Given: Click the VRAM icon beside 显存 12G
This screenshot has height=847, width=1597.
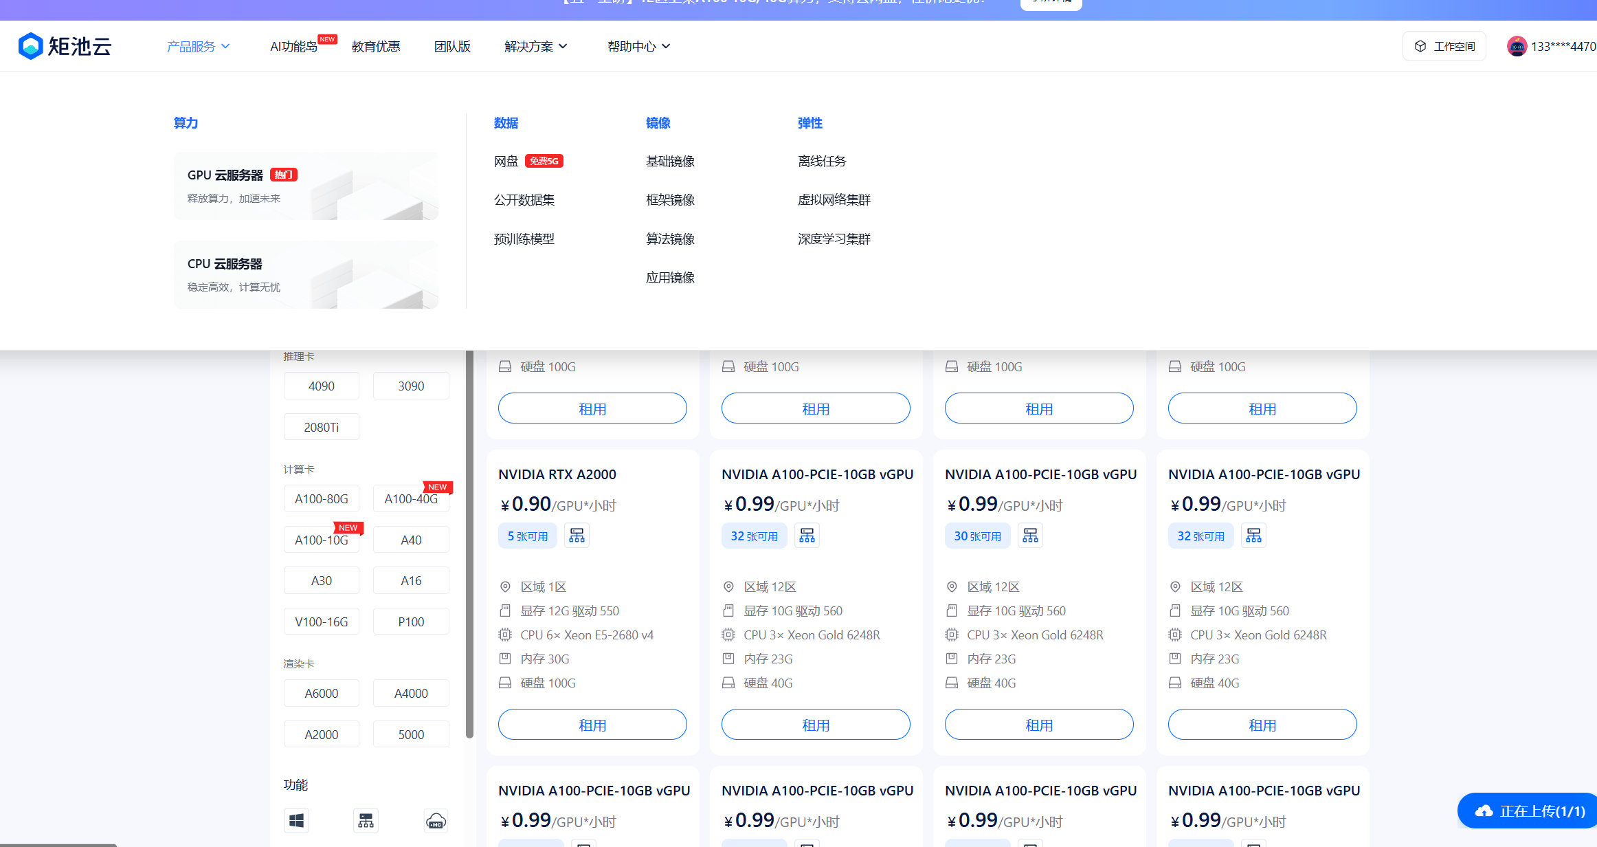Looking at the screenshot, I should click(505, 610).
